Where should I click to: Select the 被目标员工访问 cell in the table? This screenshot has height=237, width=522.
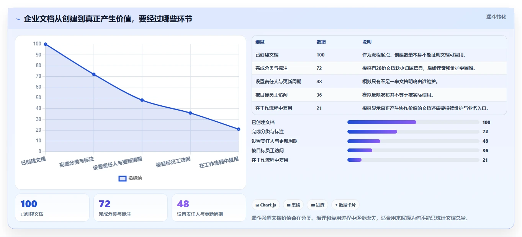point(272,95)
